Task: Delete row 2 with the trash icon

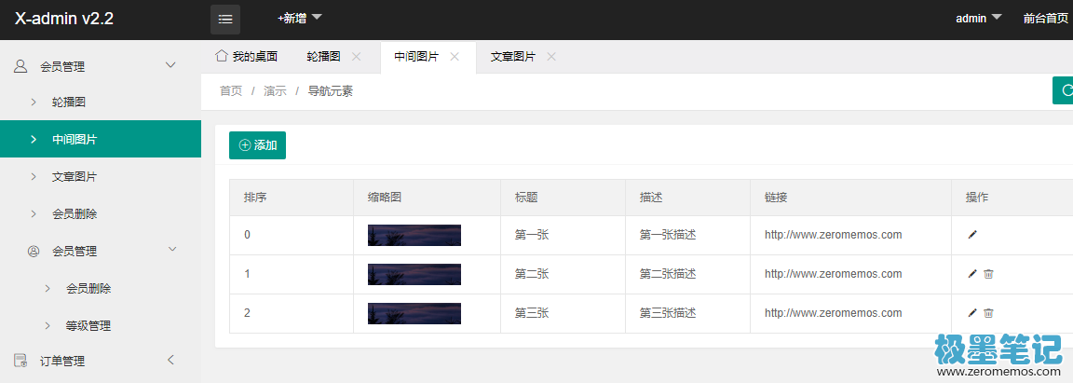Action: pos(988,313)
